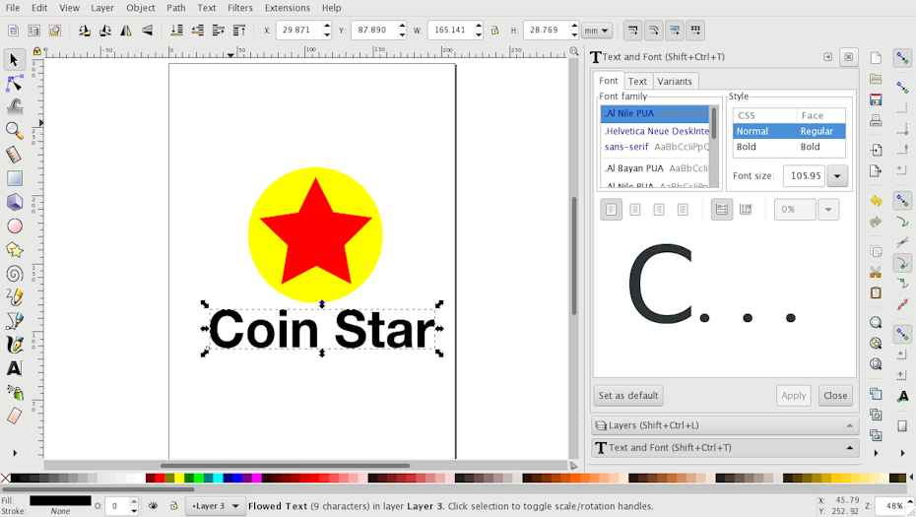Choose the Spiral tool in toolbox
This screenshot has width=916, height=517.
pos(14,273)
